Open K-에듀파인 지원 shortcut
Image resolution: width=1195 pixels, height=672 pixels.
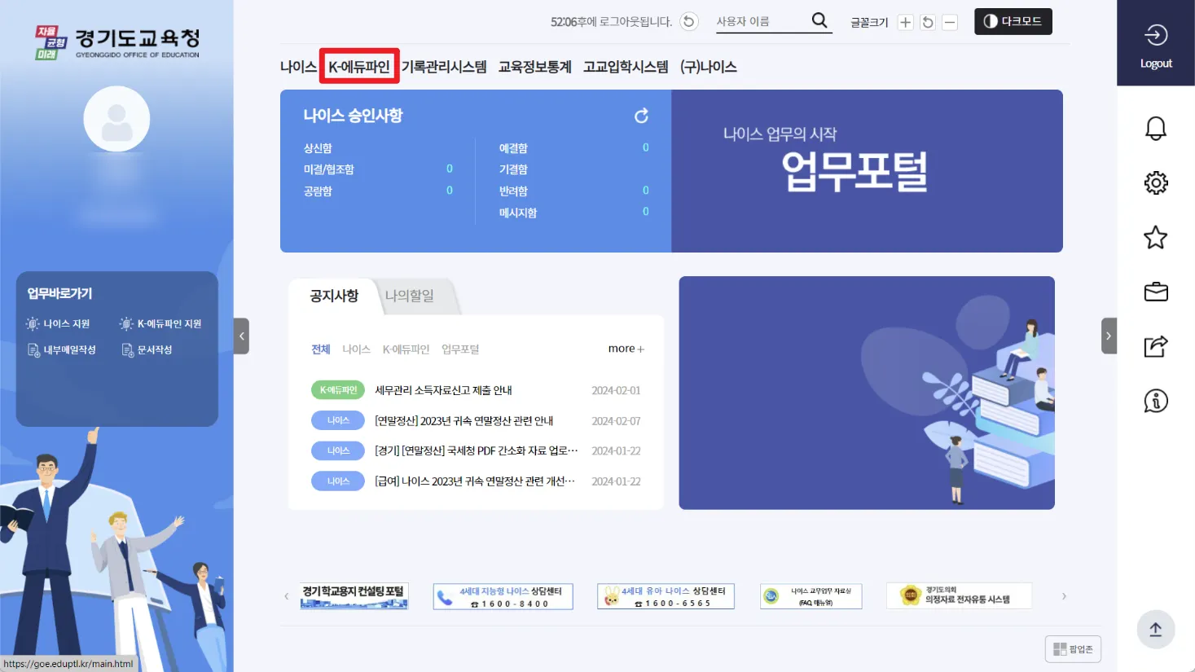160,323
